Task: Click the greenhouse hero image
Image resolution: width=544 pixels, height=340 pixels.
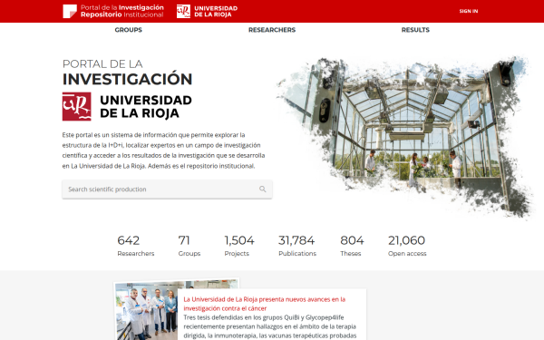Action: [x=405, y=137]
